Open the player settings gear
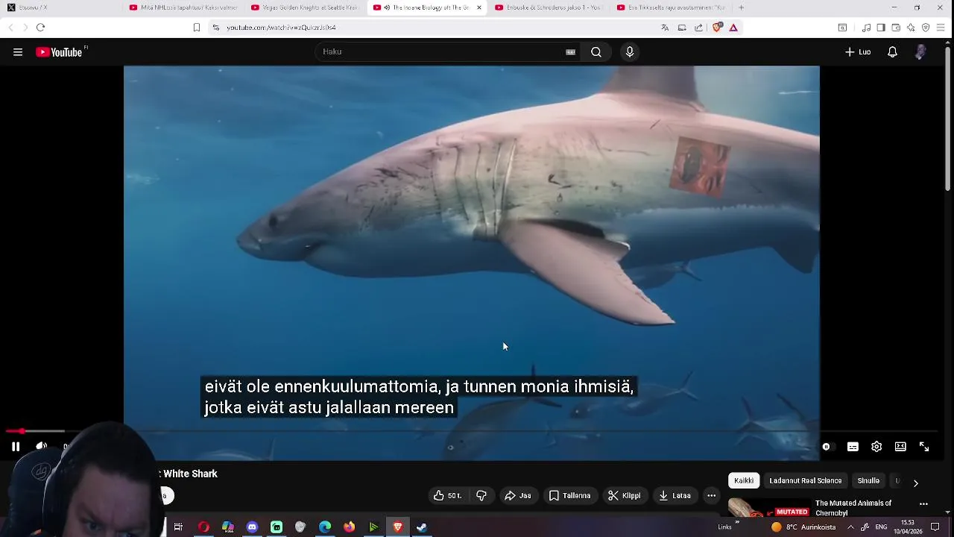The image size is (954, 537). click(x=876, y=447)
